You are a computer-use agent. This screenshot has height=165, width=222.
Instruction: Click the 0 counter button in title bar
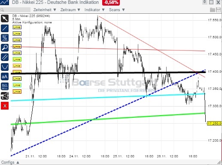pyautogui.click(x=204, y=2)
